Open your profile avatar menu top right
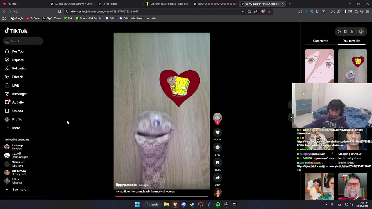This screenshot has width=372, height=209. coord(361,32)
